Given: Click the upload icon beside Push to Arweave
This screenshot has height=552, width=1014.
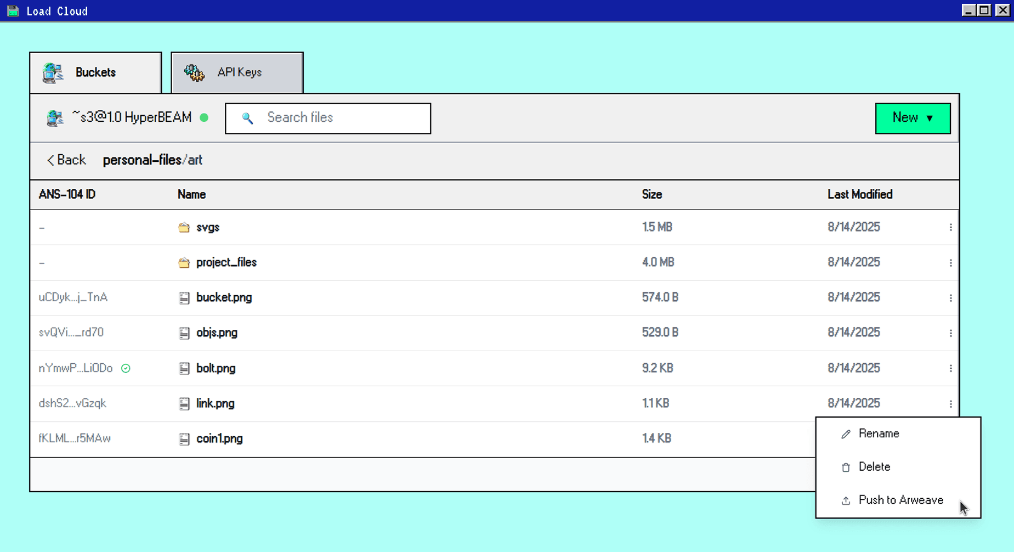Looking at the screenshot, I should coord(846,500).
